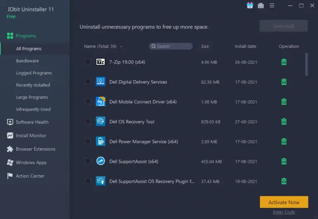318x219 pixels.
Task: Open the toolbox briefcase icon
Action: [261, 6]
